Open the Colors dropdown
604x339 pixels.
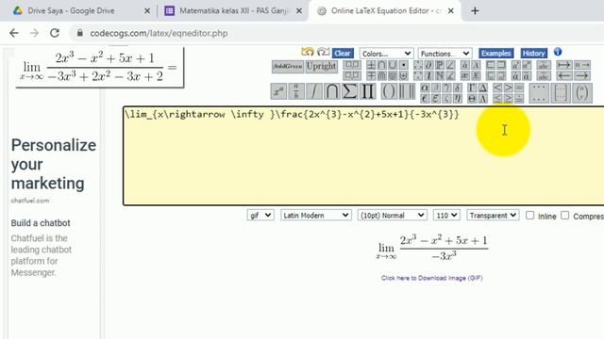[x=386, y=54]
